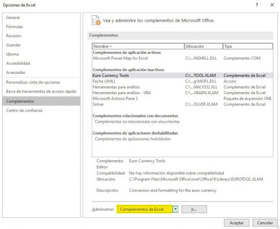Select the Fecha (XML) add-in row
280x229 pixels.
pos(183,81)
